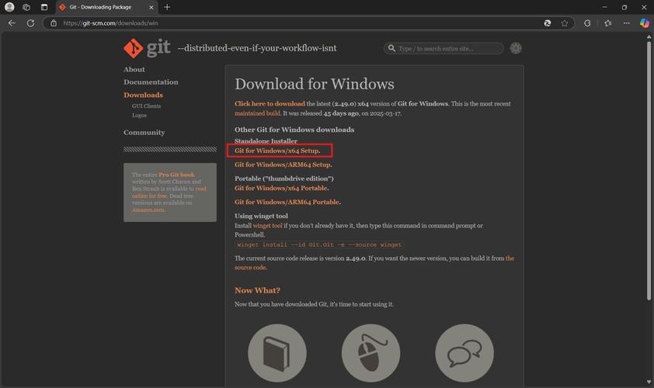
Task: Open Downloads in the sidebar
Action: point(143,95)
